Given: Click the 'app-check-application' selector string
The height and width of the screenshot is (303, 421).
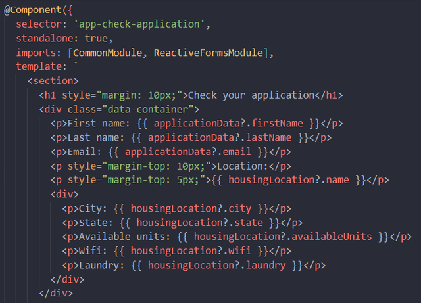Looking at the screenshot, I should (x=139, y=24).
